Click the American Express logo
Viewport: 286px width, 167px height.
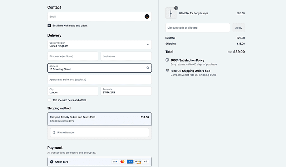click(130, 162)
